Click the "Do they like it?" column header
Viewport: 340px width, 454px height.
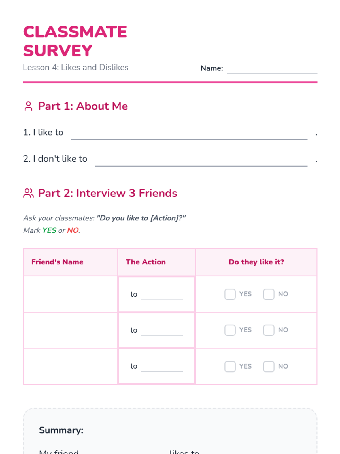256,262
